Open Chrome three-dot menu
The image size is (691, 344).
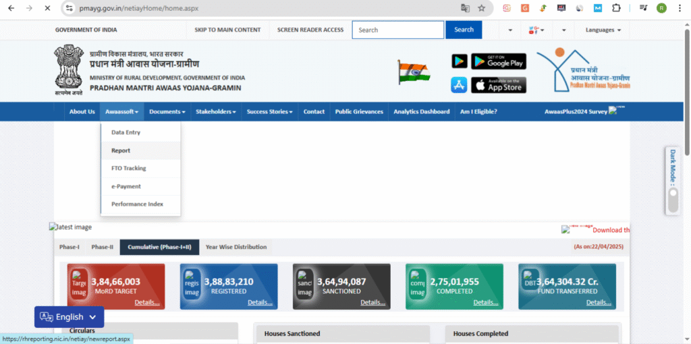[x=680, y=8]
